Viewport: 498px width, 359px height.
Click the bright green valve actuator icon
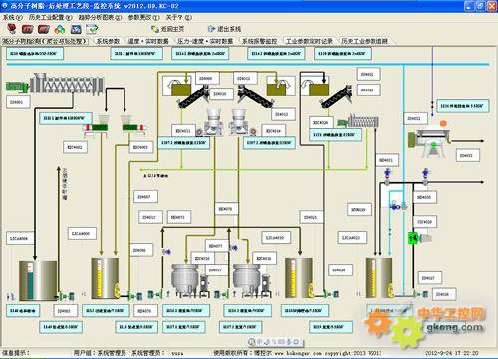[x=413, y=238]
